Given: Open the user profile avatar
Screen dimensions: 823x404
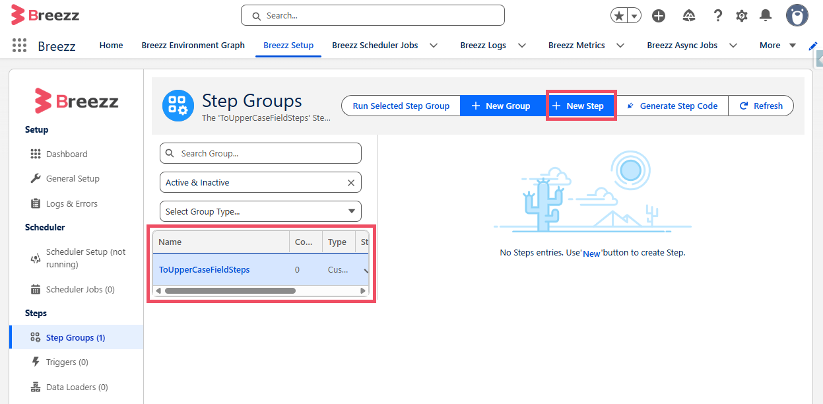Looking at the screenshot, I should (797, 15).
